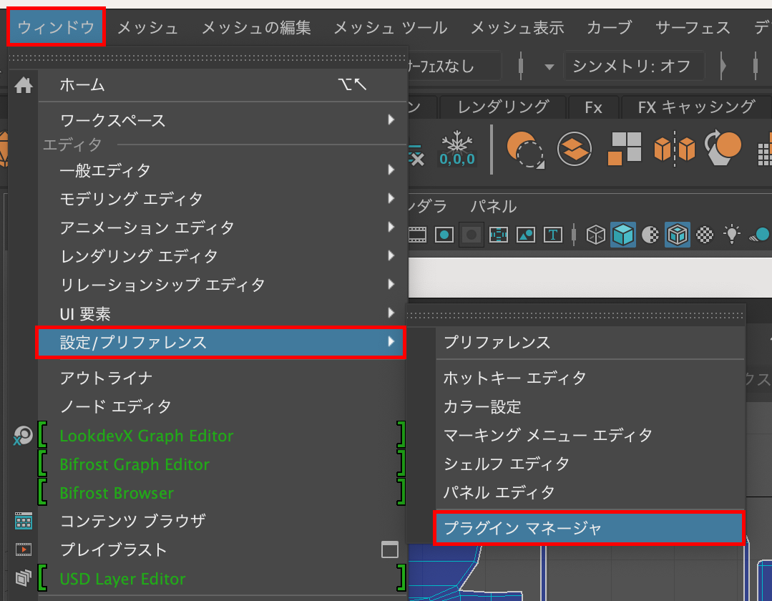Activate the Mirror icon with two cubes
The height and width of the screenshot is (601, 772).
pyautogui.click(x=675, y=148)
